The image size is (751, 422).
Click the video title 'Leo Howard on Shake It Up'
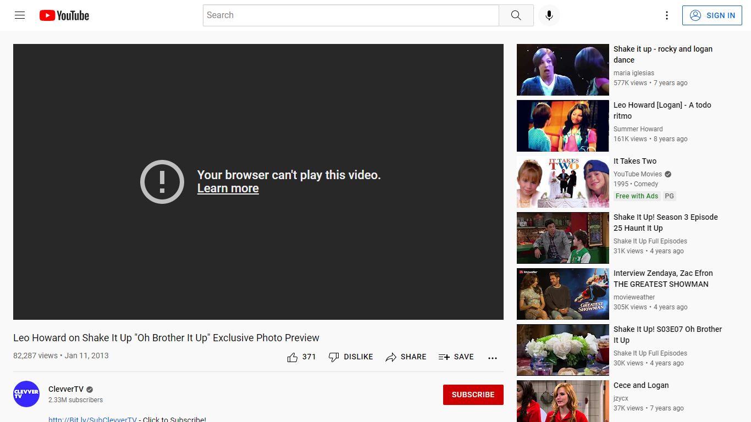[166, 338]
